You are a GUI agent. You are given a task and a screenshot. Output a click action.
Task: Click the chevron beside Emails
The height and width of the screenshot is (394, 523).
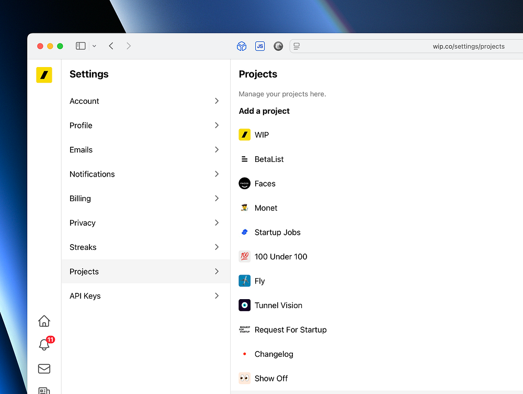[x=217, y=150]
